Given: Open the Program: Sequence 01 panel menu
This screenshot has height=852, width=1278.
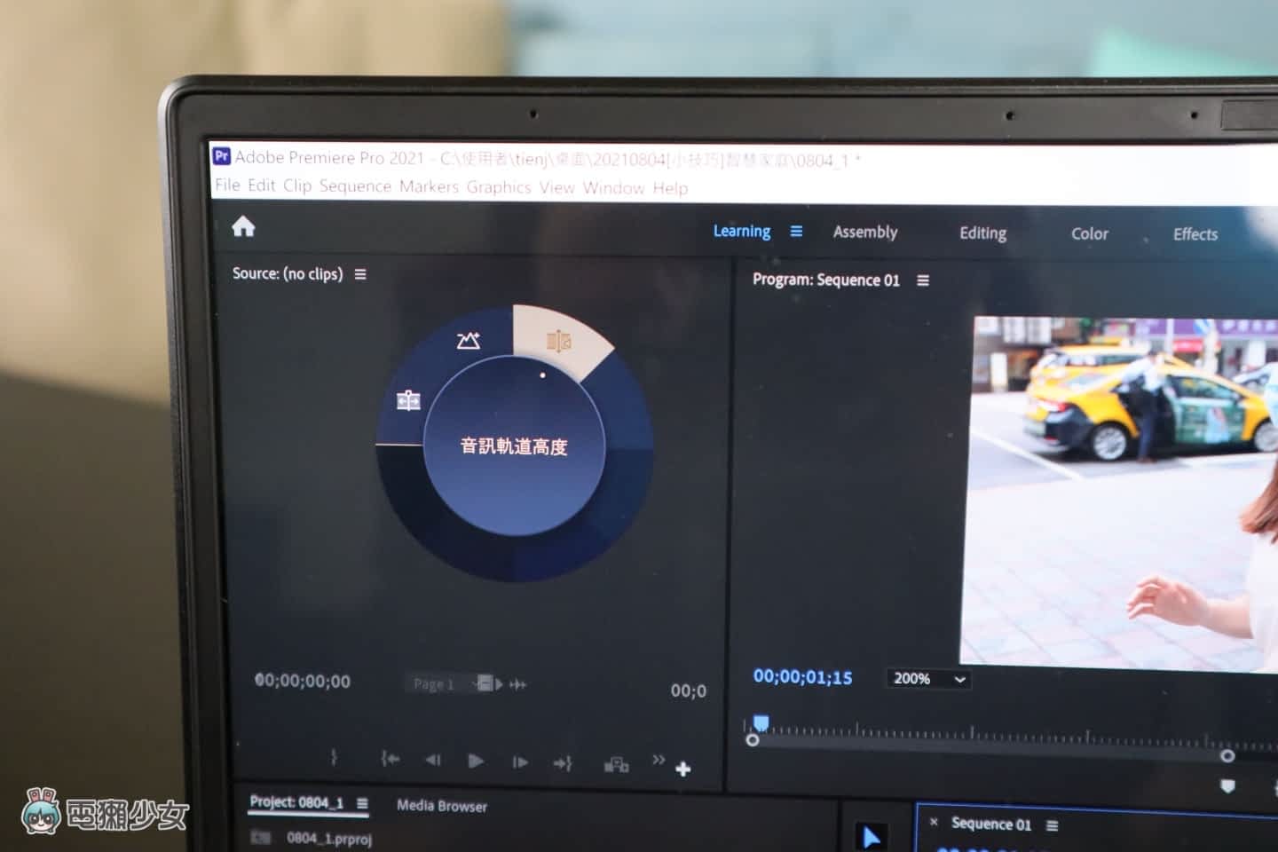Looking at the screenshot, I should click(x=923, y=280).
